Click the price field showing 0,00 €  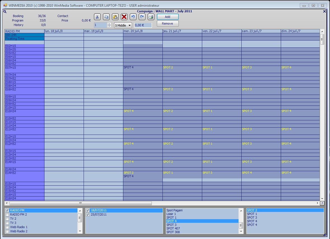(x=143, y=25)
